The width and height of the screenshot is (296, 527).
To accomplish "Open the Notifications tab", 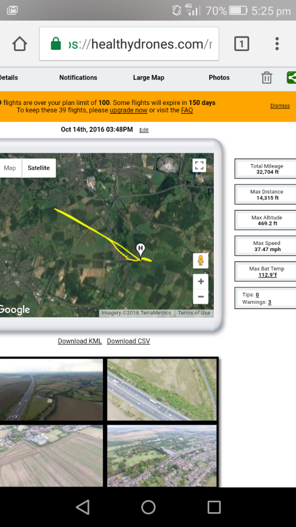I will [x=78, y=78].
